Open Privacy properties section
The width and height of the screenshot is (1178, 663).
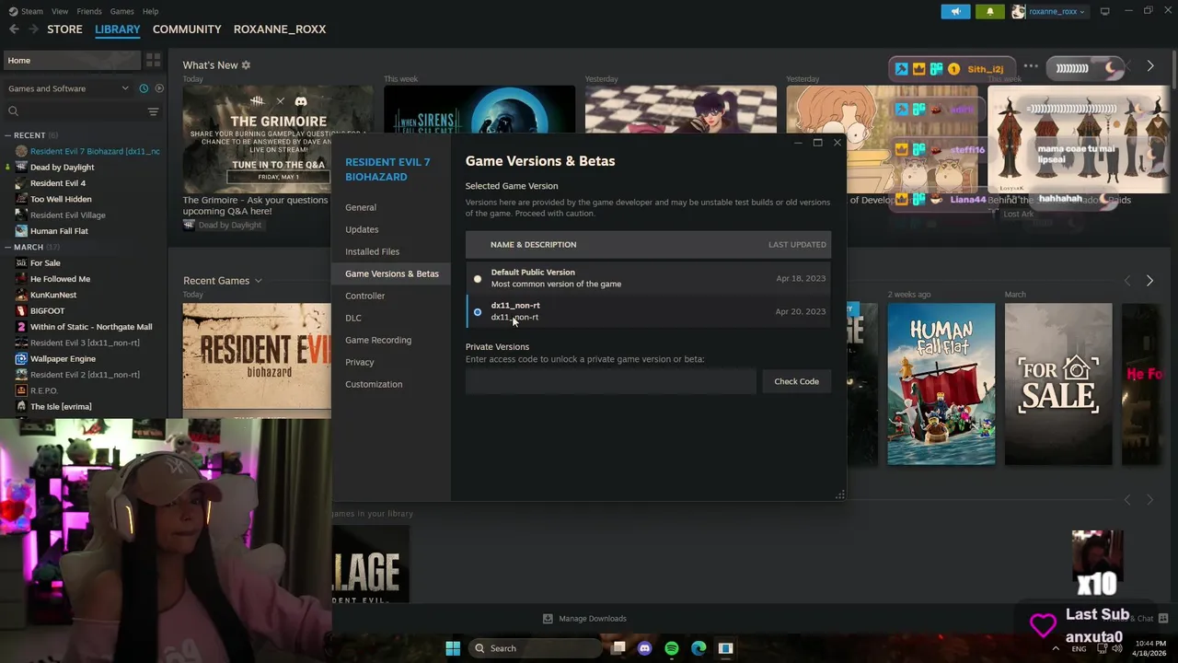(x=359, y=362)
